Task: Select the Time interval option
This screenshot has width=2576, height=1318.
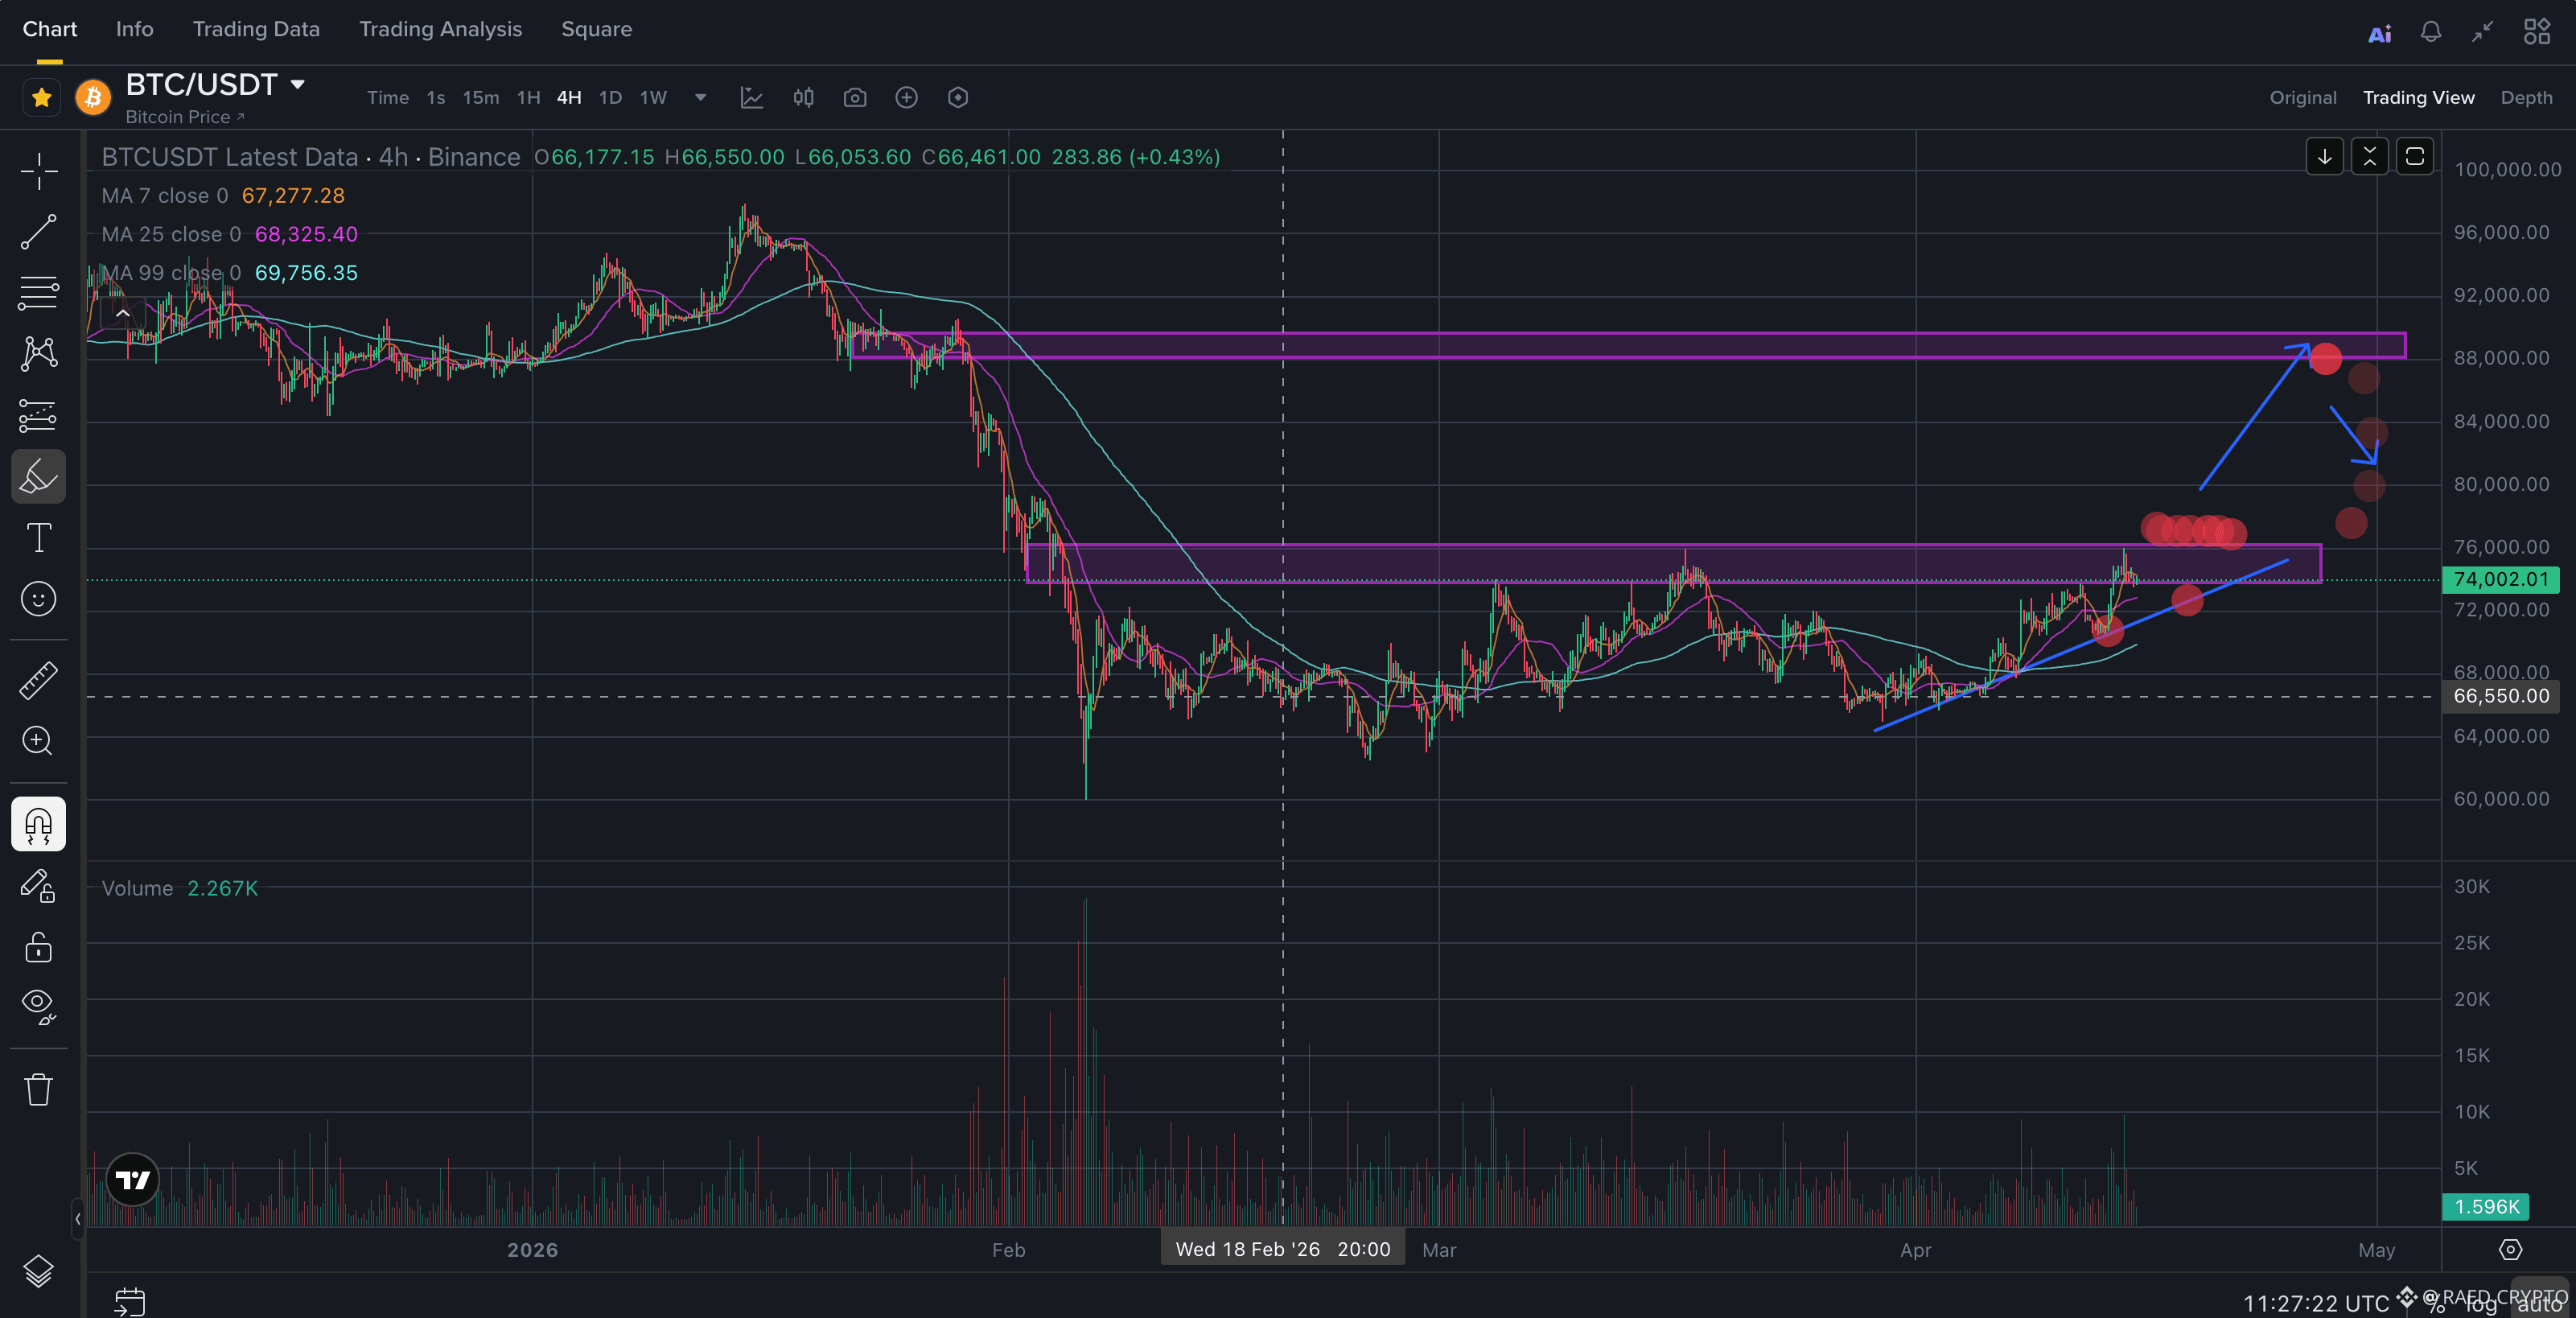Action: (x=387, y=98)
